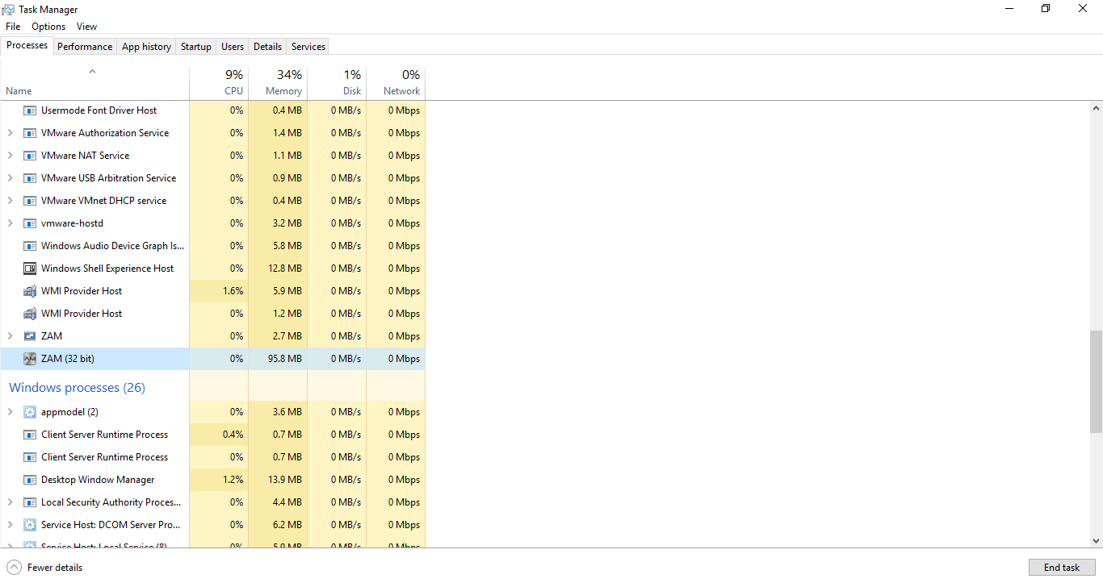Click the scrollbar down arrow
The width and height of the screenshot is (1103, 587).
(x=1096, y=541)
